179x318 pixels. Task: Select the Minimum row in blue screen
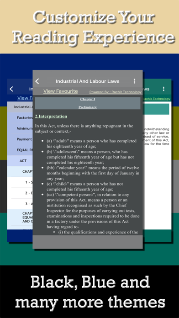[20, 128]
